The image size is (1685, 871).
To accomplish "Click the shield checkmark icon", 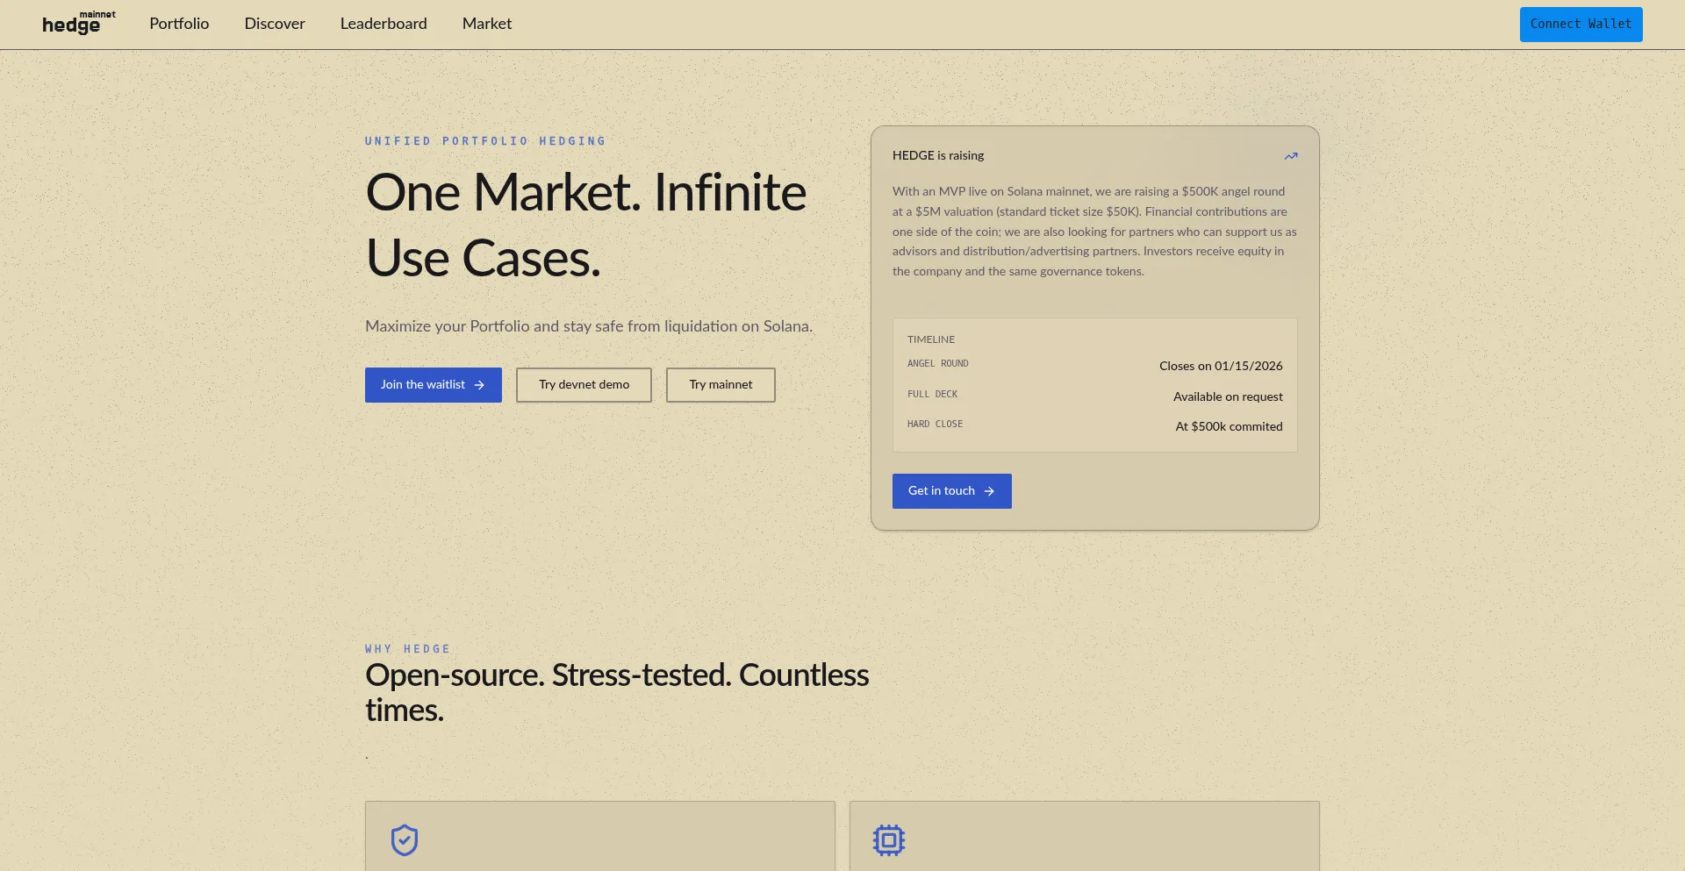I will pos(405,839).
